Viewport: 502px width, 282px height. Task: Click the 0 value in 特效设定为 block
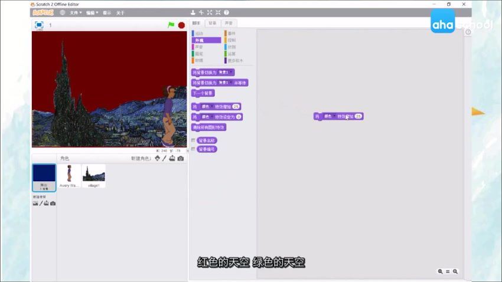tap(239, 117)
